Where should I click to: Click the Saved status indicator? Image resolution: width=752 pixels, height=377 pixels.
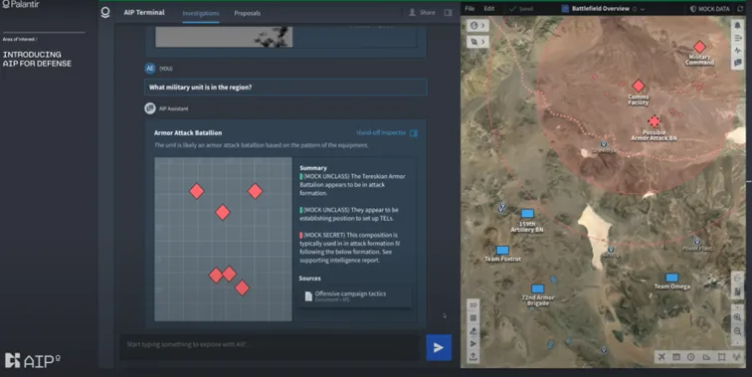tap(521, 9)
